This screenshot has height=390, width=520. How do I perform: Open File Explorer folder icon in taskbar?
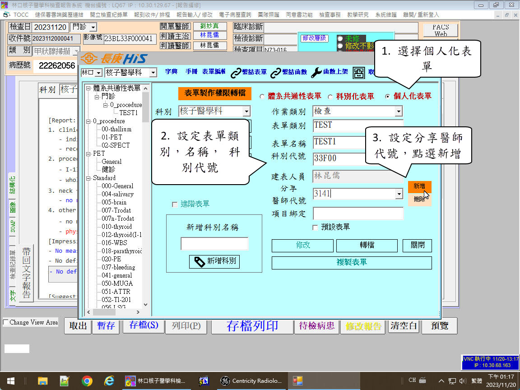[x=43, y=381]
